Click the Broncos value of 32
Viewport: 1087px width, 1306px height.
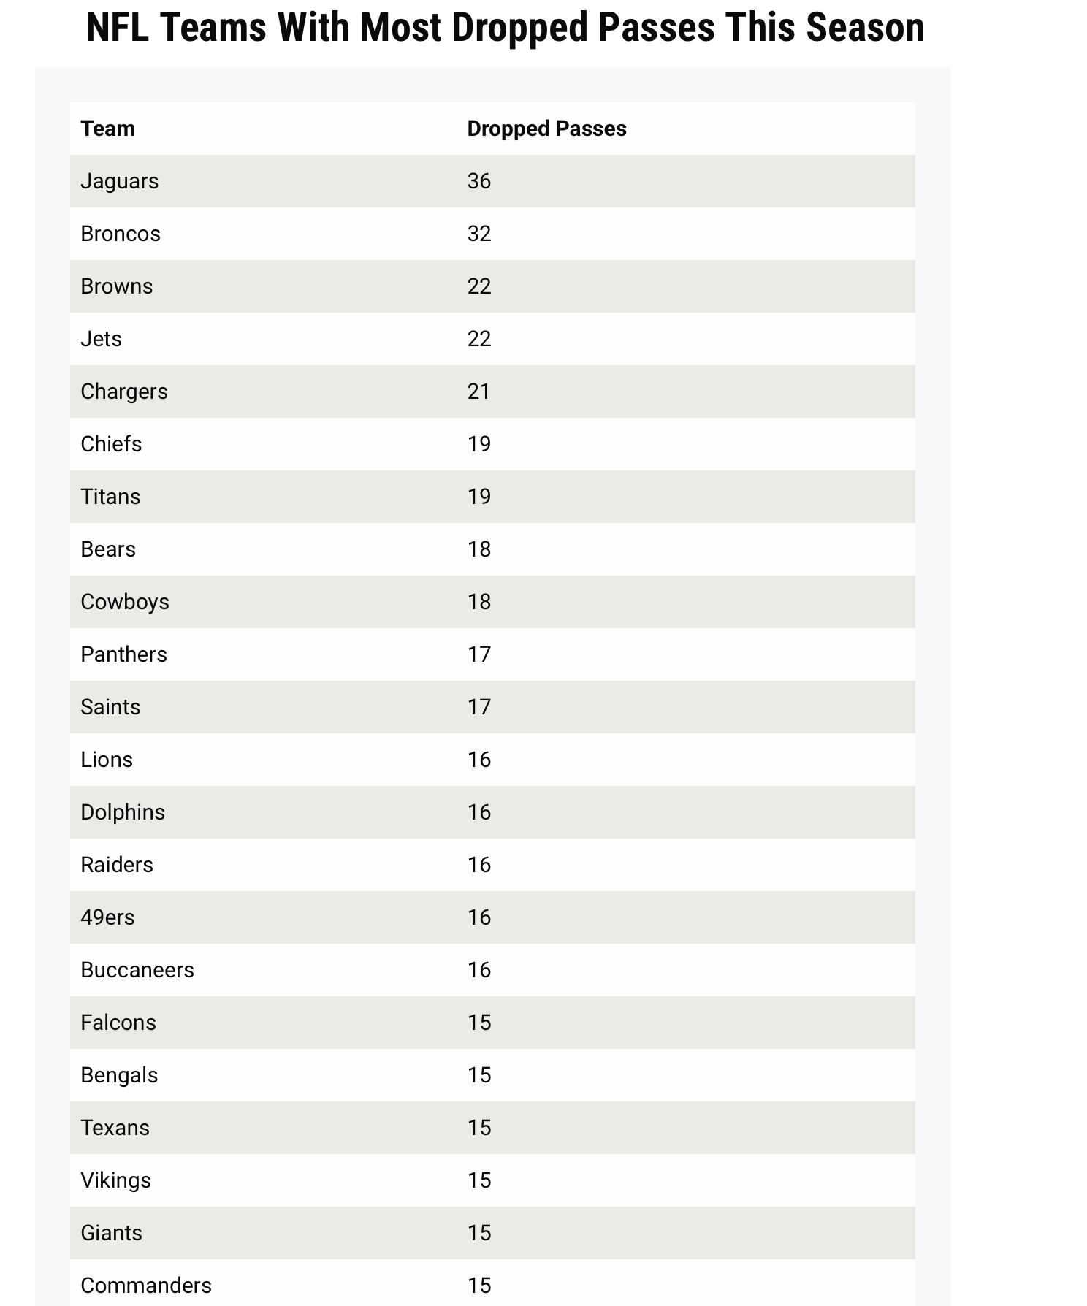[479, 234]
